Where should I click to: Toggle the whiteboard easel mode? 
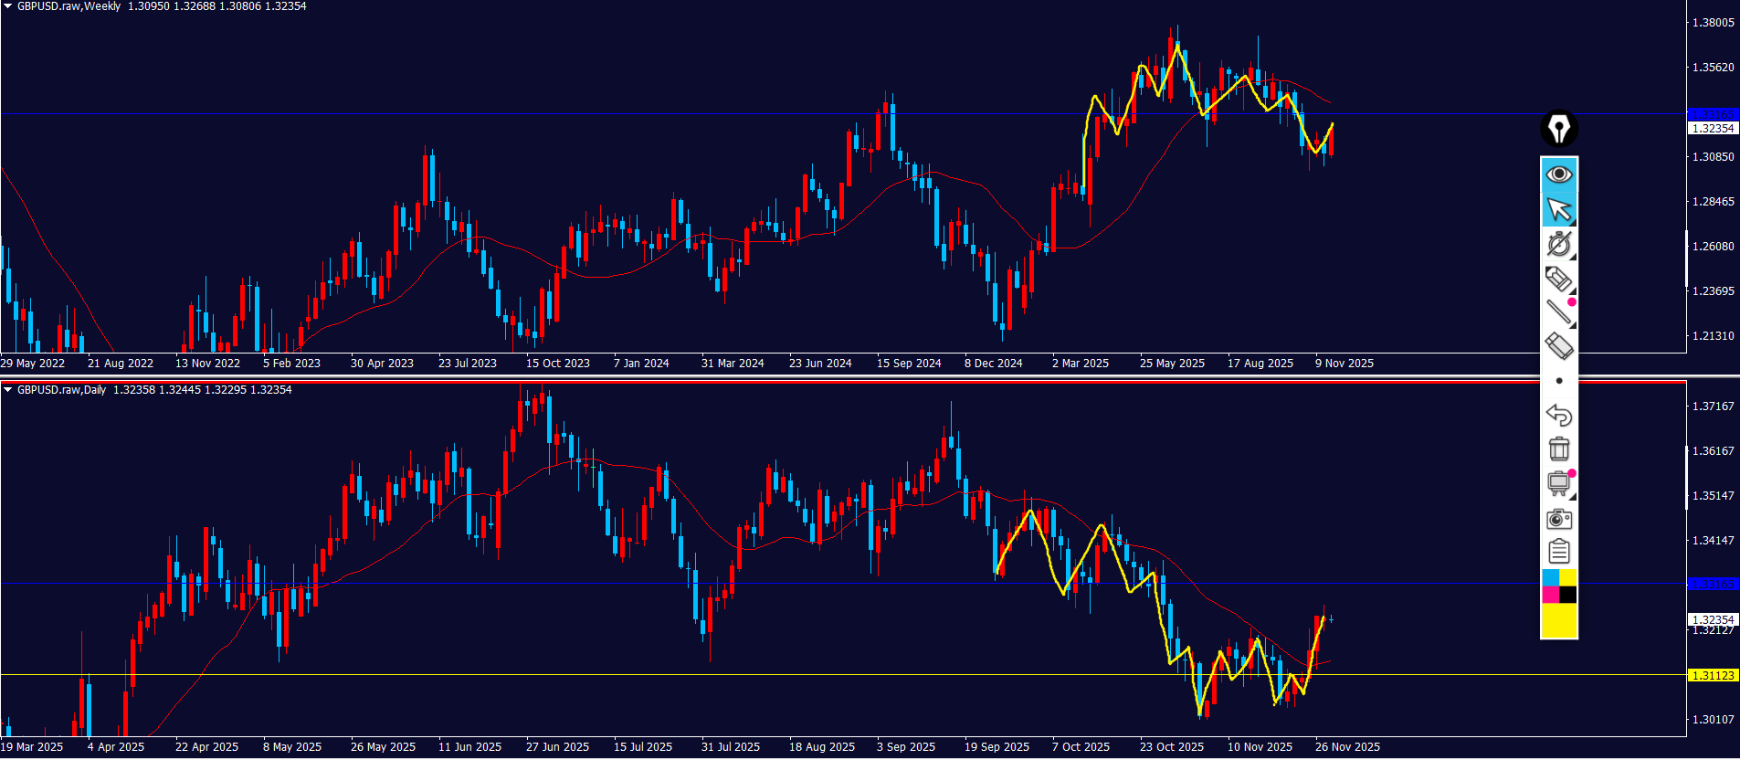click(1558, 484)
